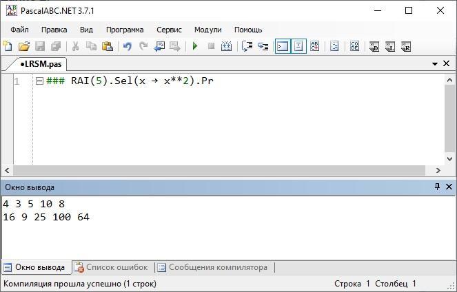Open the Вид menu
Image resolution: width=457 pixels, height=292 pixels.
tap(86, 30)
